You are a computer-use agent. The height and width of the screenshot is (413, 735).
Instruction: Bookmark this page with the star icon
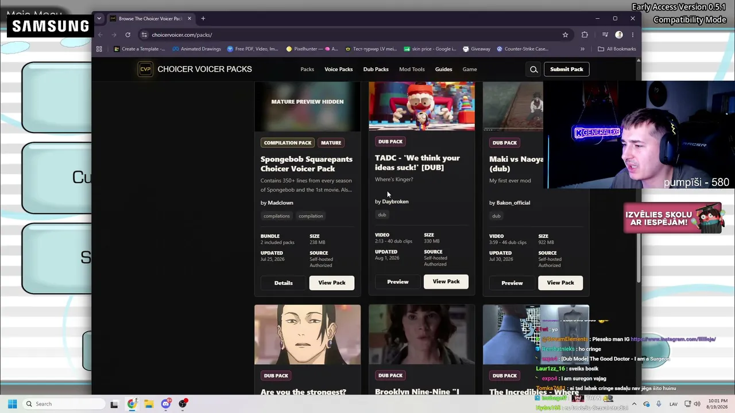coord(566,34)
